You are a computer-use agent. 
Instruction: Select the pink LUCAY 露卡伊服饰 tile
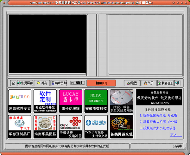coord(70,101)
